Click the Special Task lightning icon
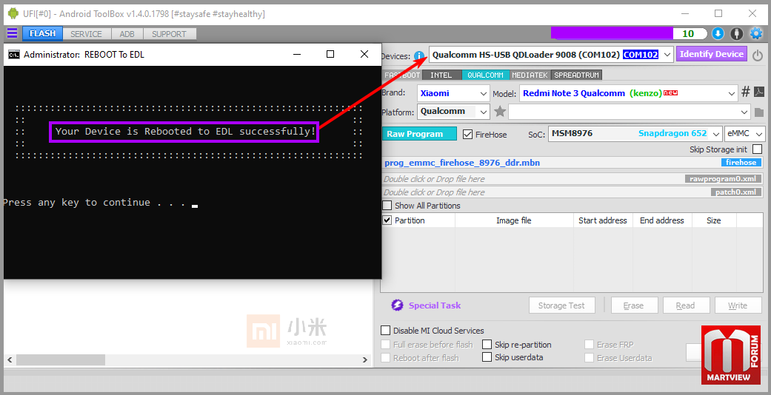This screenshot has width=771, height=395. 397,305
